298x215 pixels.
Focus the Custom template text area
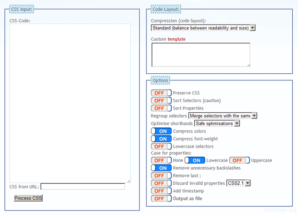tap(201, 54)
